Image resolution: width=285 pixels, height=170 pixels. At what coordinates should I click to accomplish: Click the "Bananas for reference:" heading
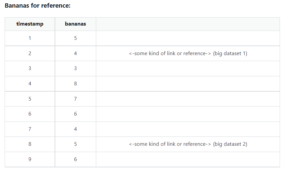click(x=38, y=6)
